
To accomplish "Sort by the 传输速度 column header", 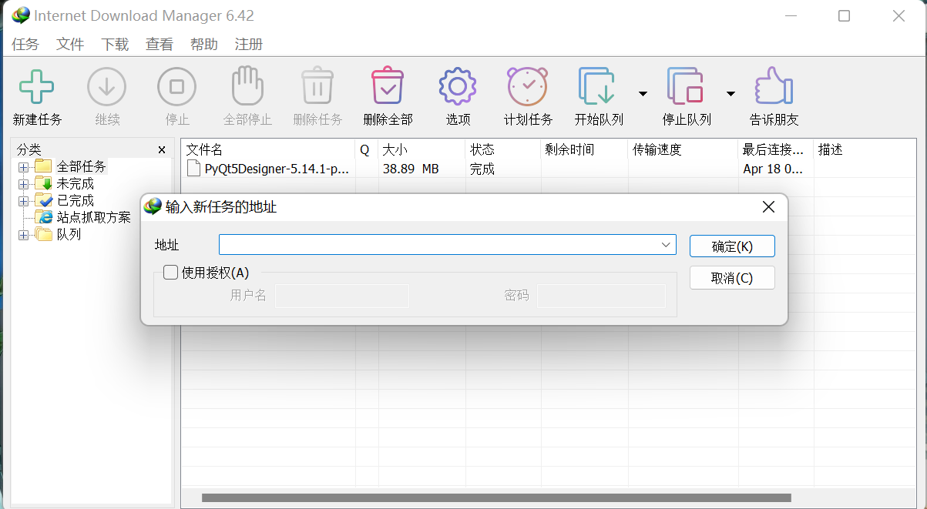I will [x=683, y=149].
